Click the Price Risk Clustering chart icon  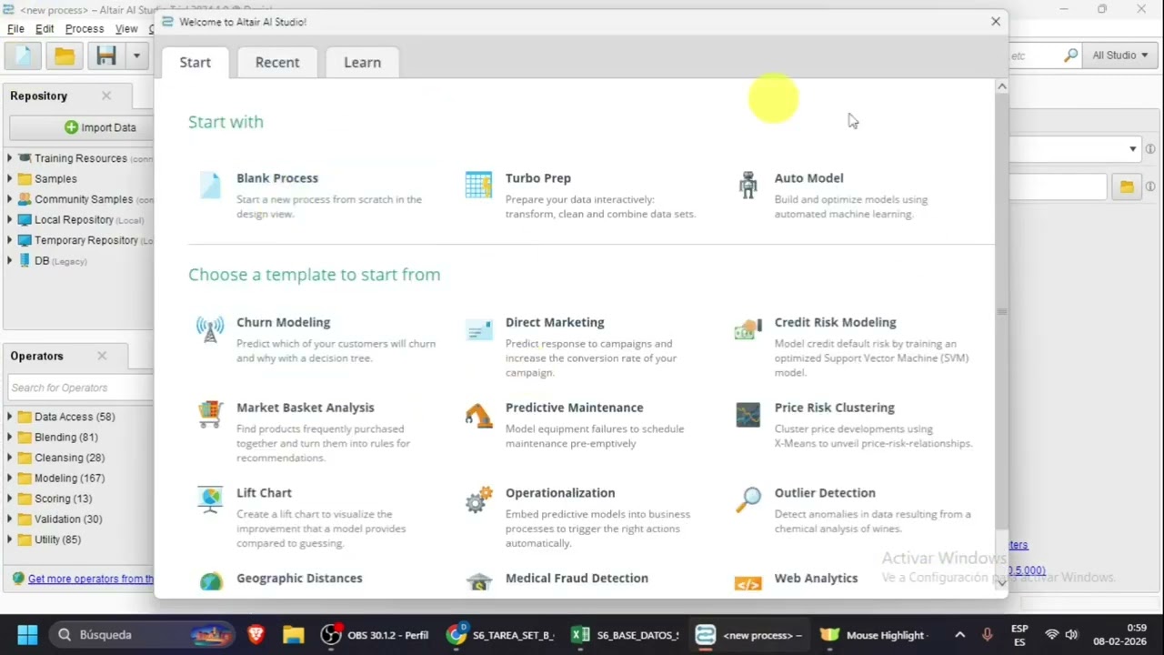(748, 415)
